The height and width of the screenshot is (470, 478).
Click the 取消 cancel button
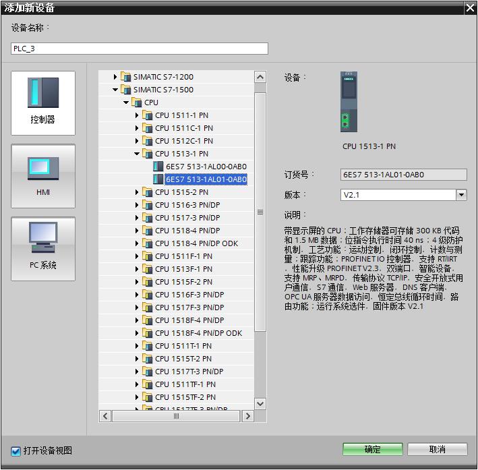(437, 449)
